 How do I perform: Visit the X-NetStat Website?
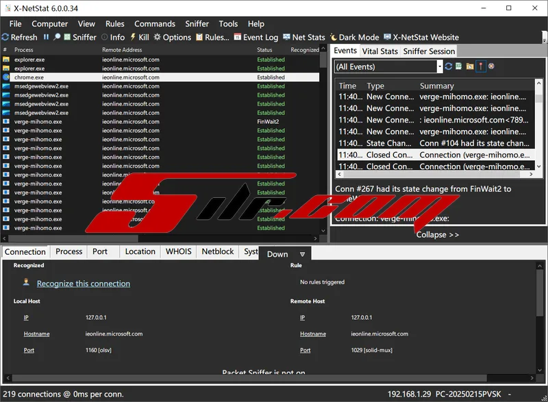421,38
